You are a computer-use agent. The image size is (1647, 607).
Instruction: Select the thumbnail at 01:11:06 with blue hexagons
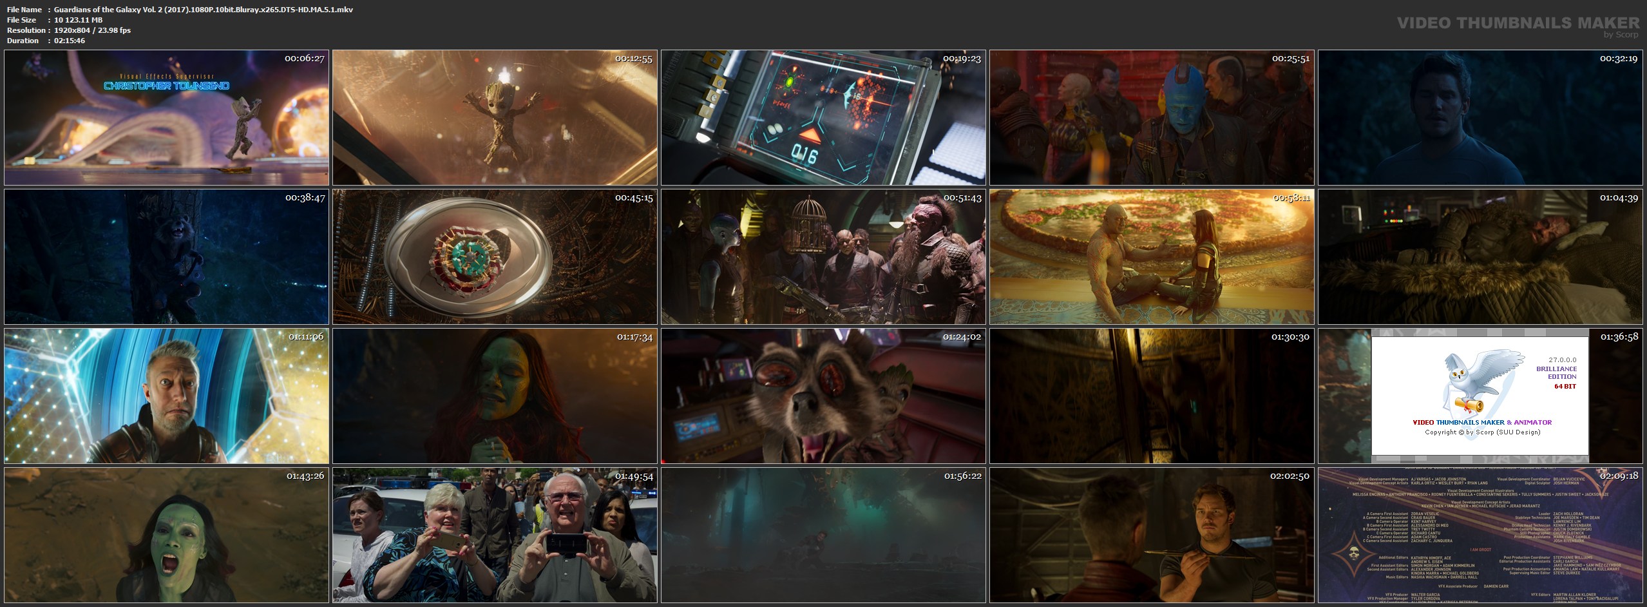click(166, 396)
